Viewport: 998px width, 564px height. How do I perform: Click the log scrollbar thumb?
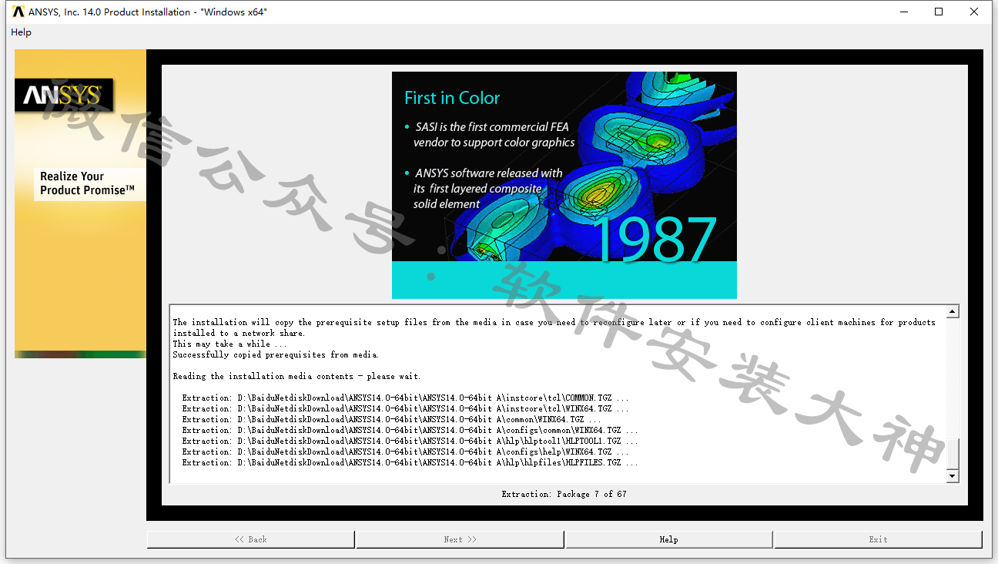(x=953, y=453)
